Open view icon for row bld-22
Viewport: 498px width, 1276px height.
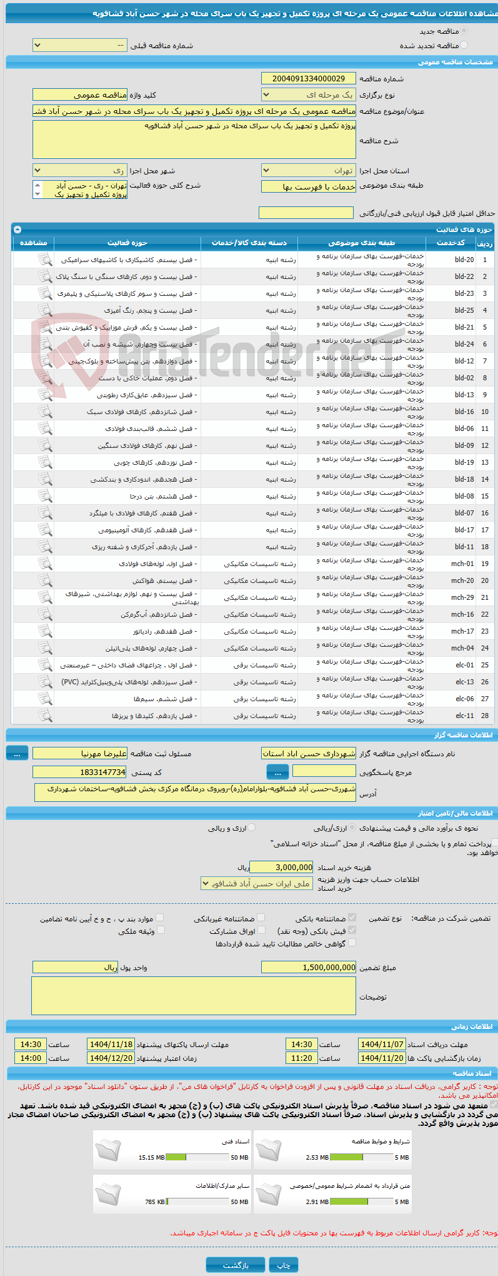click(x=45, y=276)
